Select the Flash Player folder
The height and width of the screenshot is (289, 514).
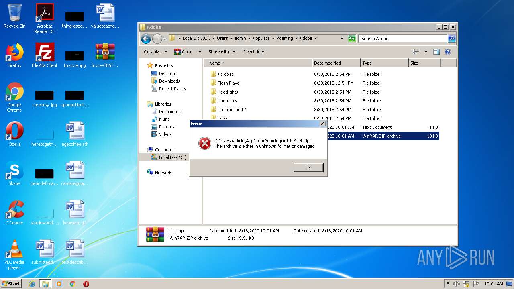[x=229, y=83]
